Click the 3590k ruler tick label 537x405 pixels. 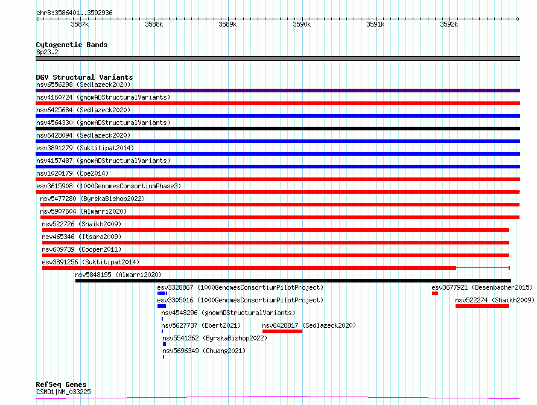coord(302,24)
